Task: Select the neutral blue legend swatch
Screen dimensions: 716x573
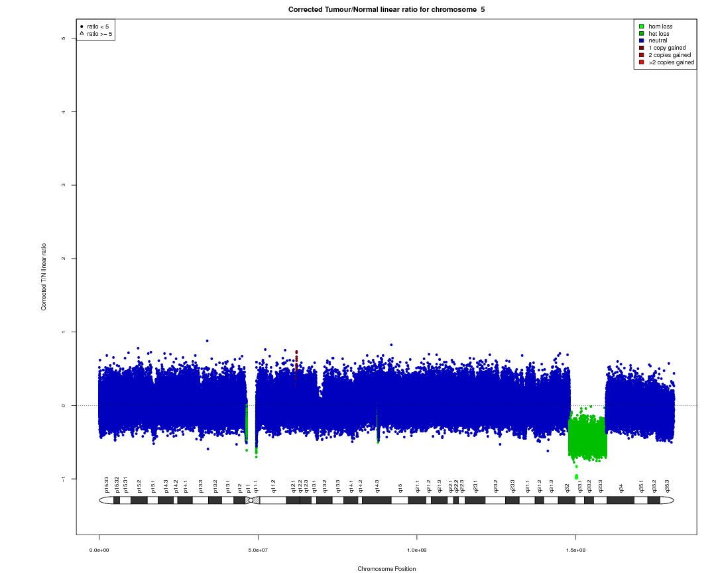Action: [x=642, y=40]
